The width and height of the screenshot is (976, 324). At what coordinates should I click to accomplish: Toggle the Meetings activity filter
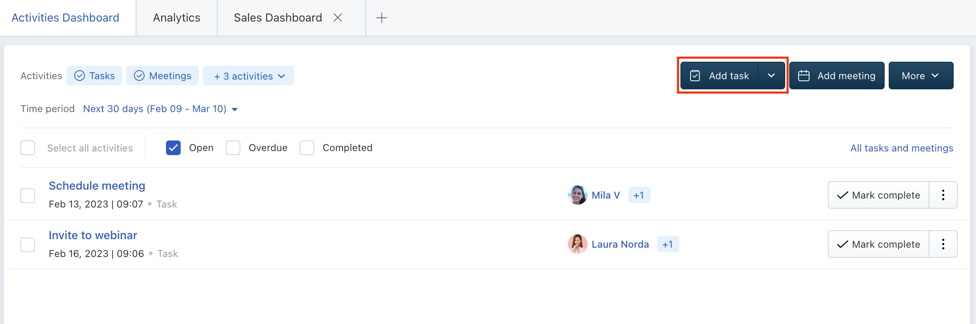162,76
